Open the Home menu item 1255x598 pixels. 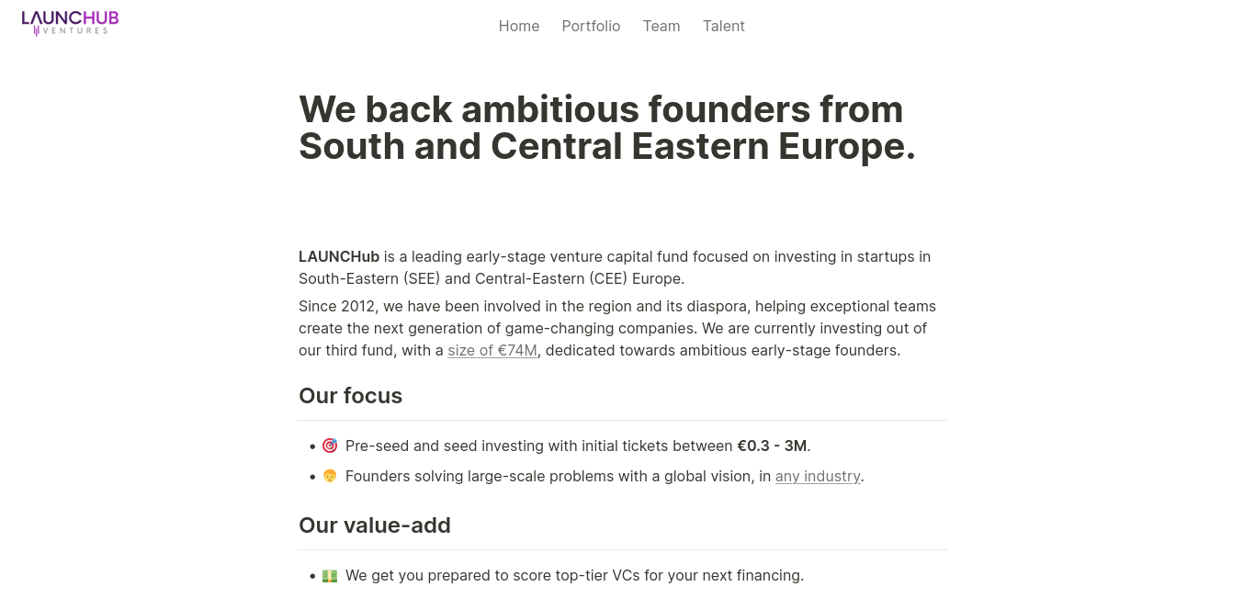click(x=519, y=26)
